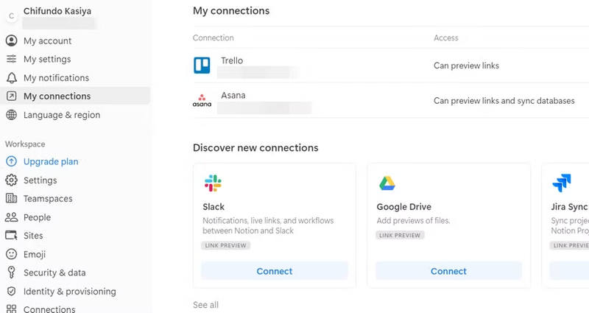Click the Slack logo icon

pos(213,183)
